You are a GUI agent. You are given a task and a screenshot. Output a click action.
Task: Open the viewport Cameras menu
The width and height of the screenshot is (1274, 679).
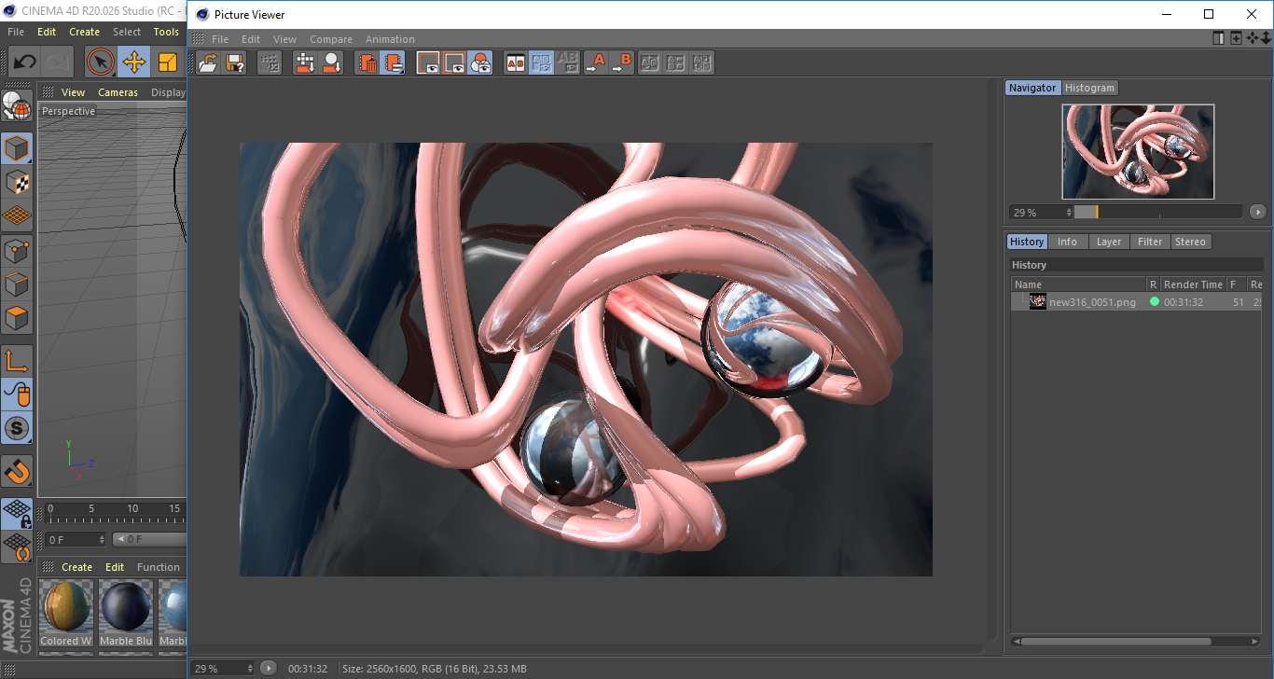(118, 92)
